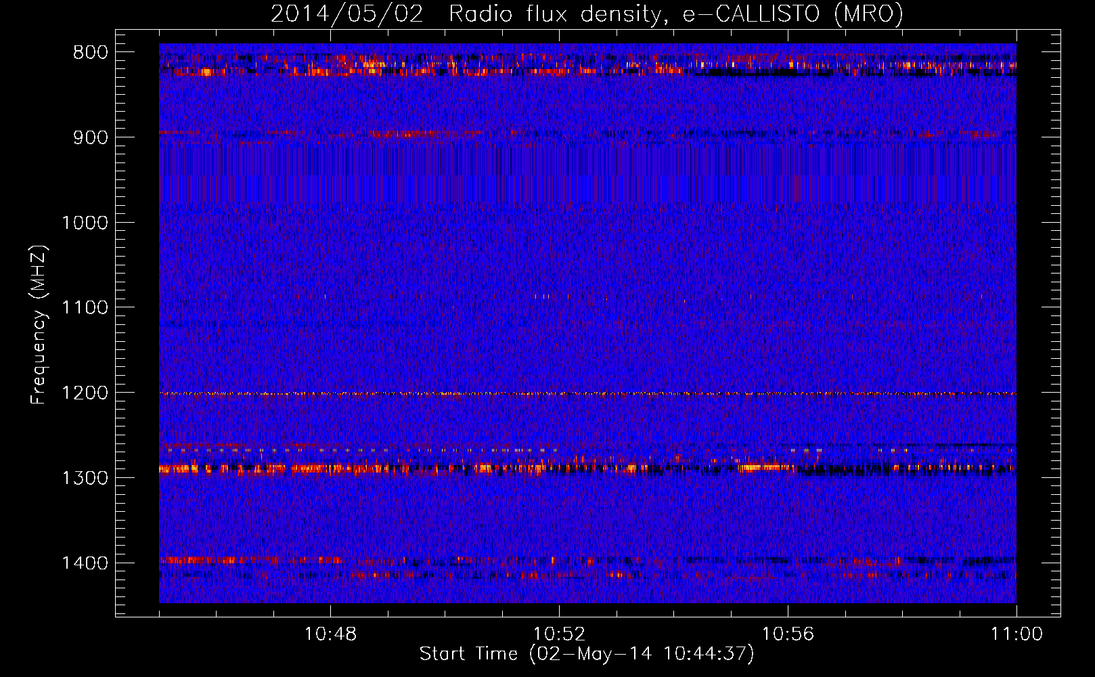Viewport: 1095px width, 677px height.
Task: Click the thin bright line at 1200 MHz
Action: (587, 393)
